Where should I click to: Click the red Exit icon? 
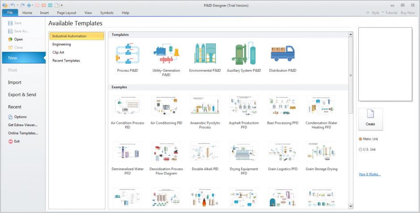coord(10,141)
